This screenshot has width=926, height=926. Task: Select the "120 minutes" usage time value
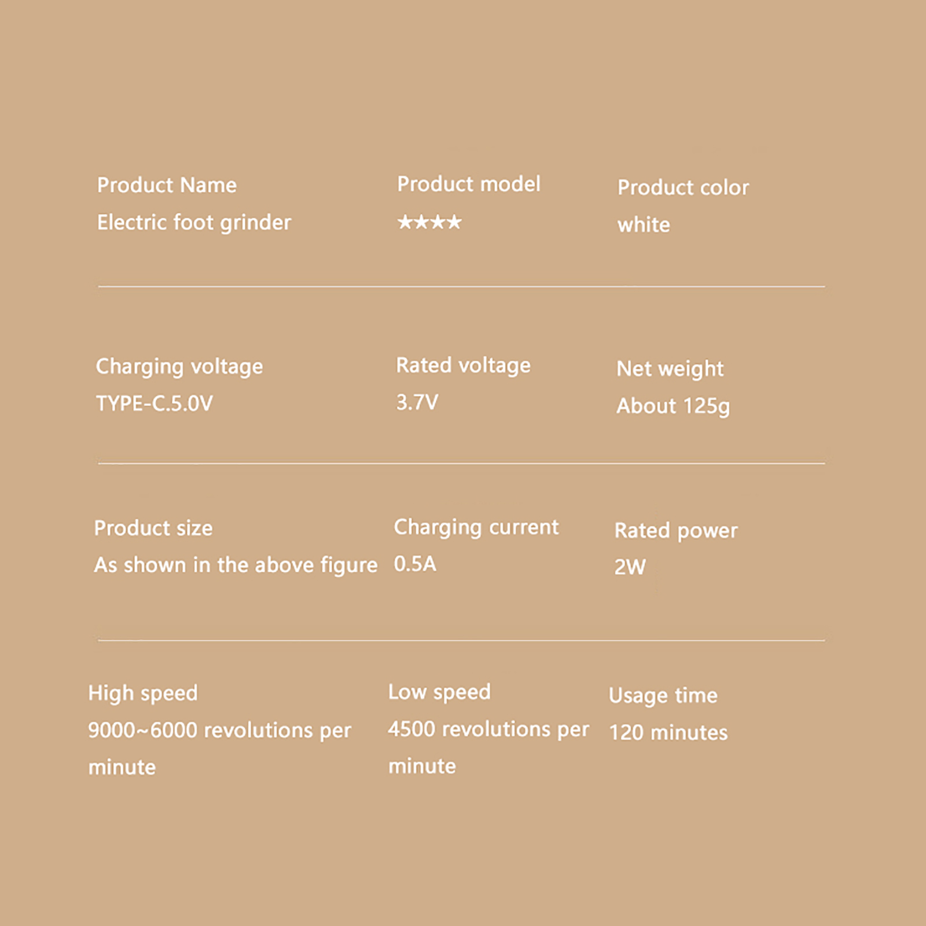668,733
